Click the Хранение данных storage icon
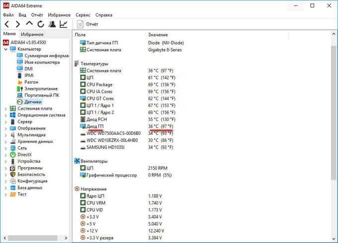 point(13,141)
